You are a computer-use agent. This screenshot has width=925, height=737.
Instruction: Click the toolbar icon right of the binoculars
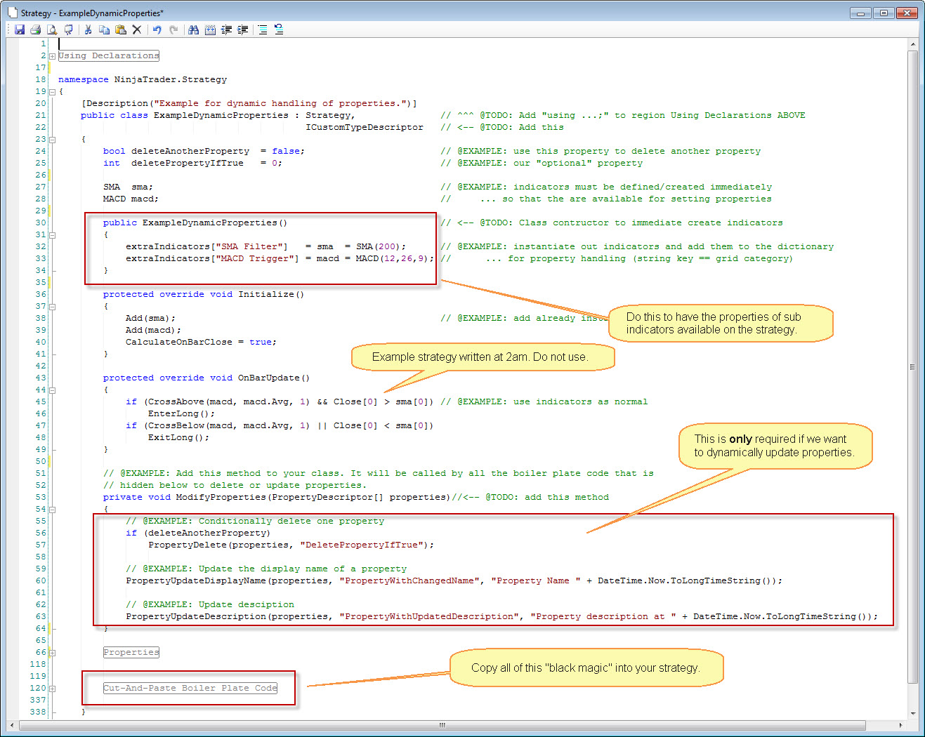(210, 29)
